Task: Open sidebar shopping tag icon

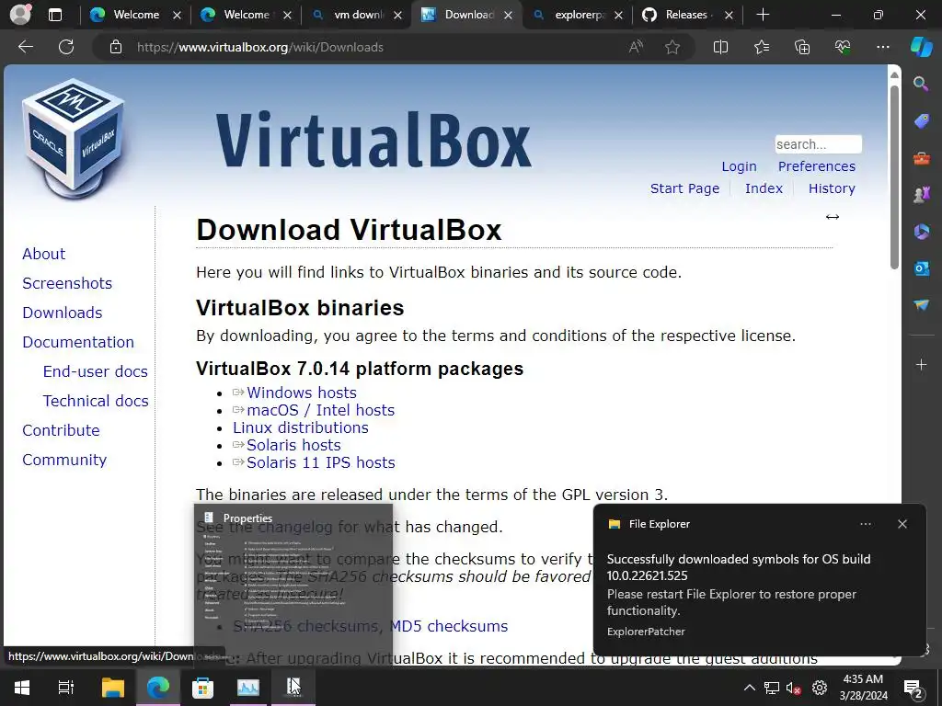Action: click(x=921, y=121)
